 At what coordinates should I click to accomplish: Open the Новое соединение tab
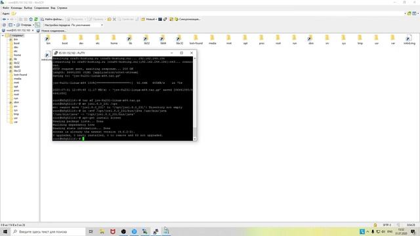[51, 31]
